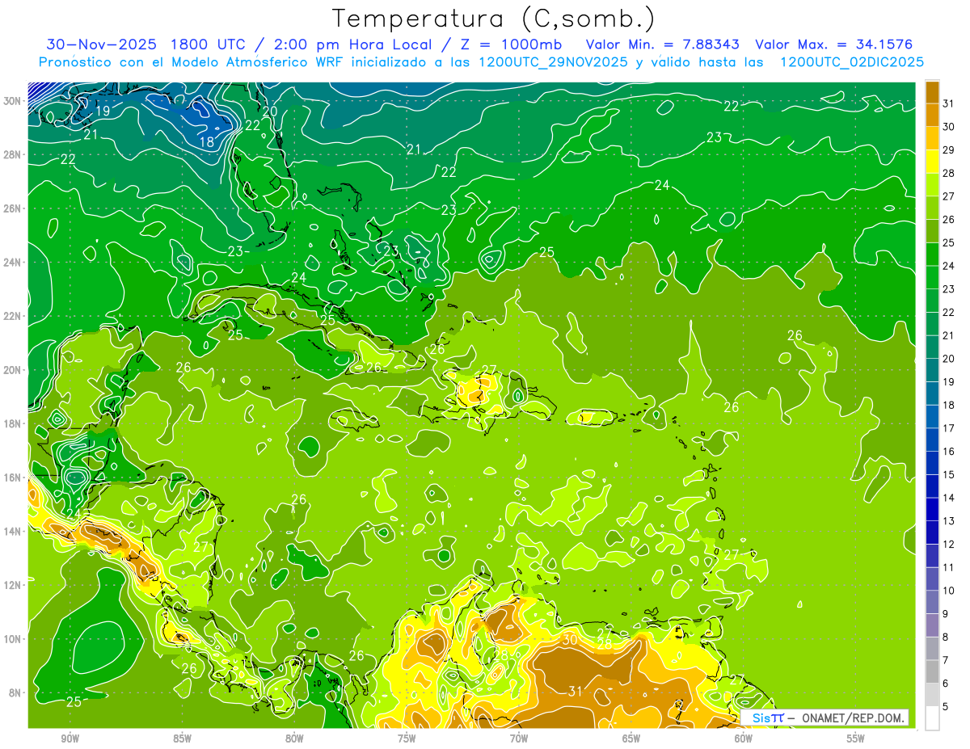Screen dimensions: 970x749
Task: Click legend color band between 9 and 10
Action: pyautogui.click(x=932, y=603)
